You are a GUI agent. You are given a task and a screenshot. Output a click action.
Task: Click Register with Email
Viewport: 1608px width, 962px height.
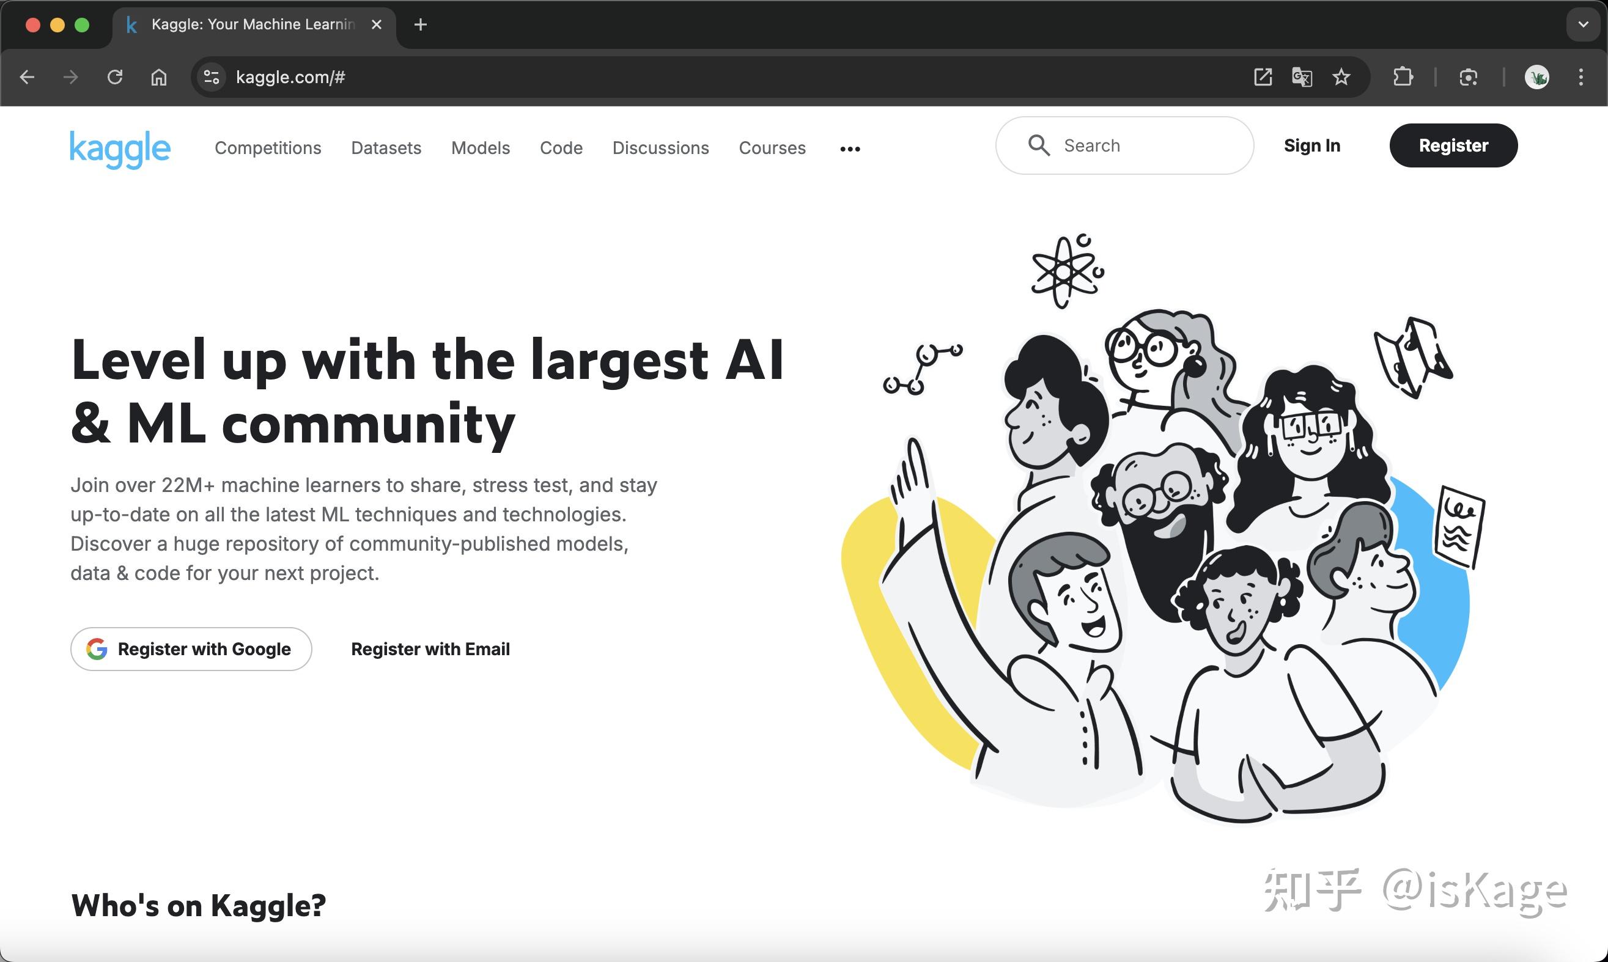point(430,648)
